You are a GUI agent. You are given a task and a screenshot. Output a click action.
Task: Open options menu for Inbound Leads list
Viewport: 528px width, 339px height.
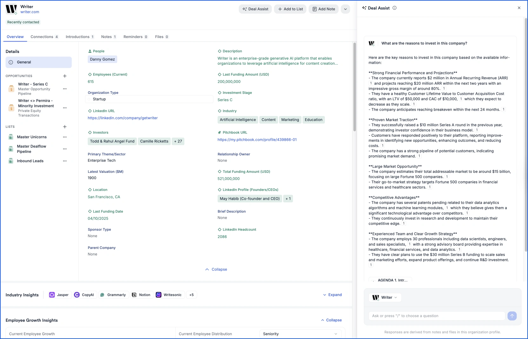tap(65, 161)
